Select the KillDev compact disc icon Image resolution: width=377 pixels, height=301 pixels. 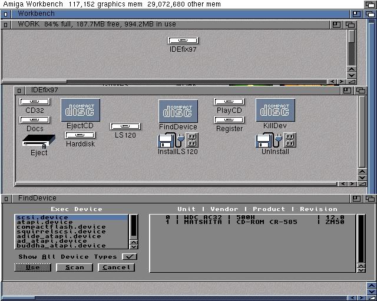275,110
